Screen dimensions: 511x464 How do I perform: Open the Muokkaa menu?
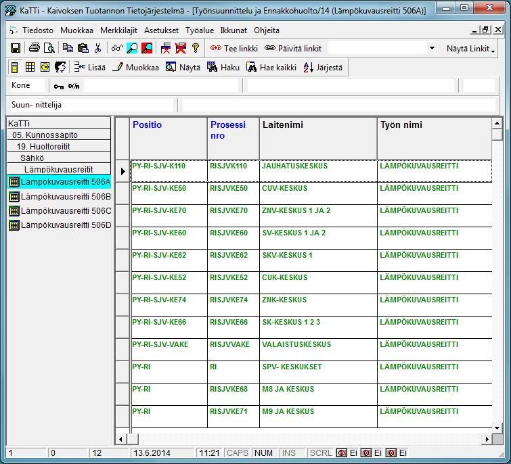point(76,30)
